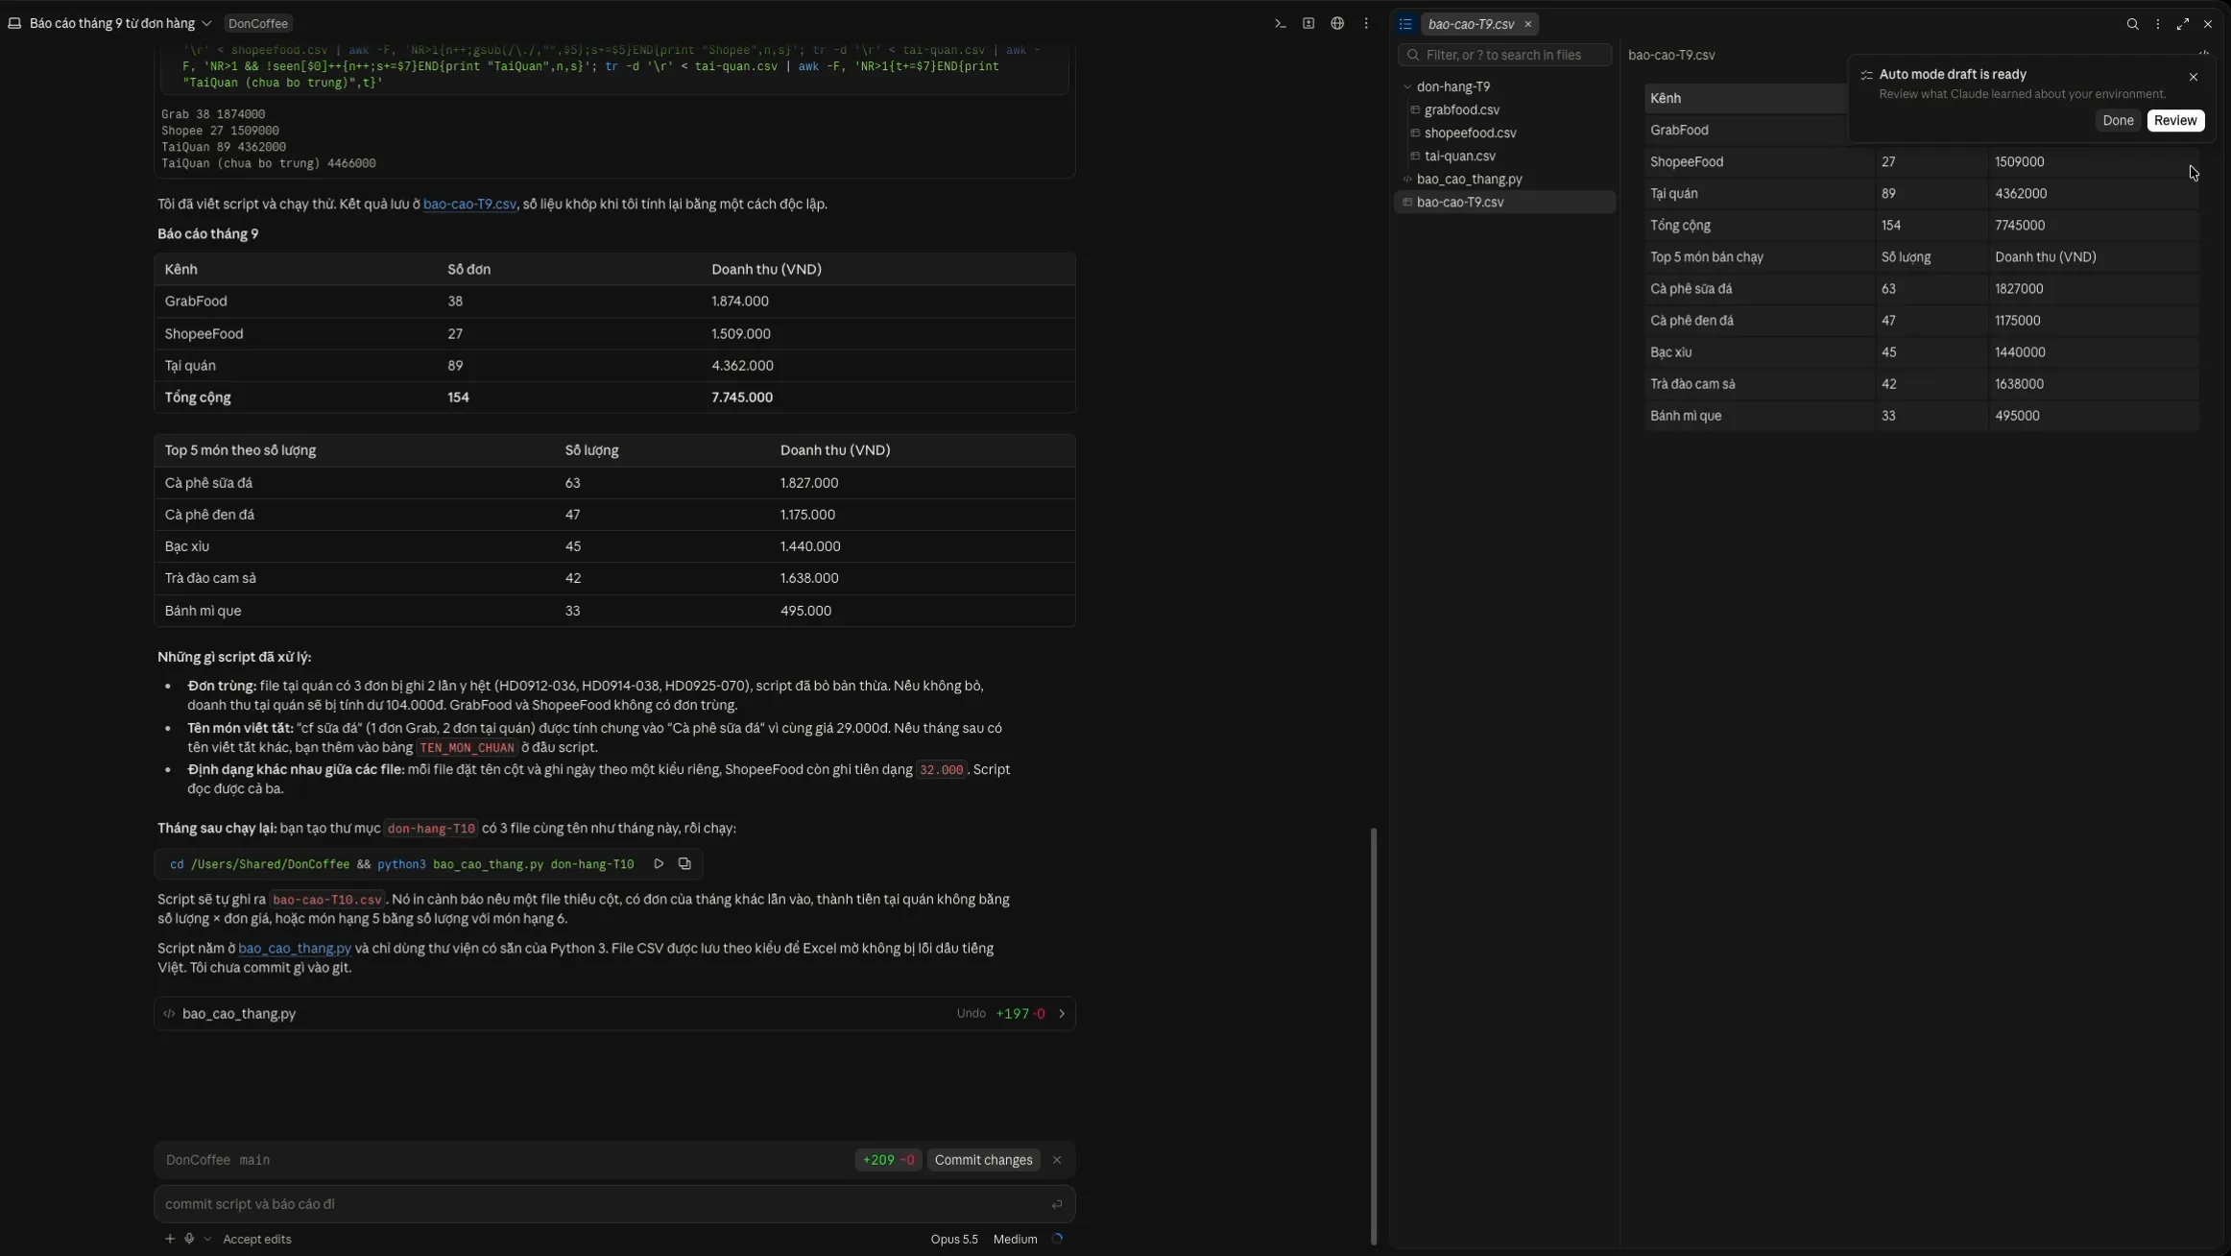Open the file panel three-dot options menu
Screen dimensions: 2231x1256
[2158, 24]
